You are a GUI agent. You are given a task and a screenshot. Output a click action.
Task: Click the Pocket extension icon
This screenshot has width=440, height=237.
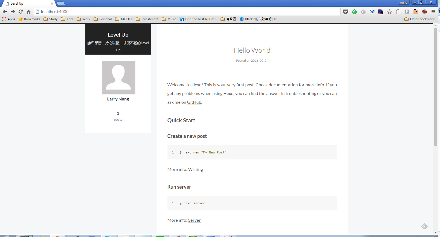coord(346,11)
